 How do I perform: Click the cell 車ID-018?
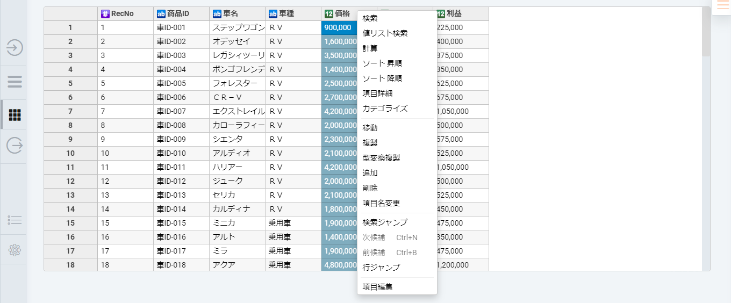coord(181,265)
